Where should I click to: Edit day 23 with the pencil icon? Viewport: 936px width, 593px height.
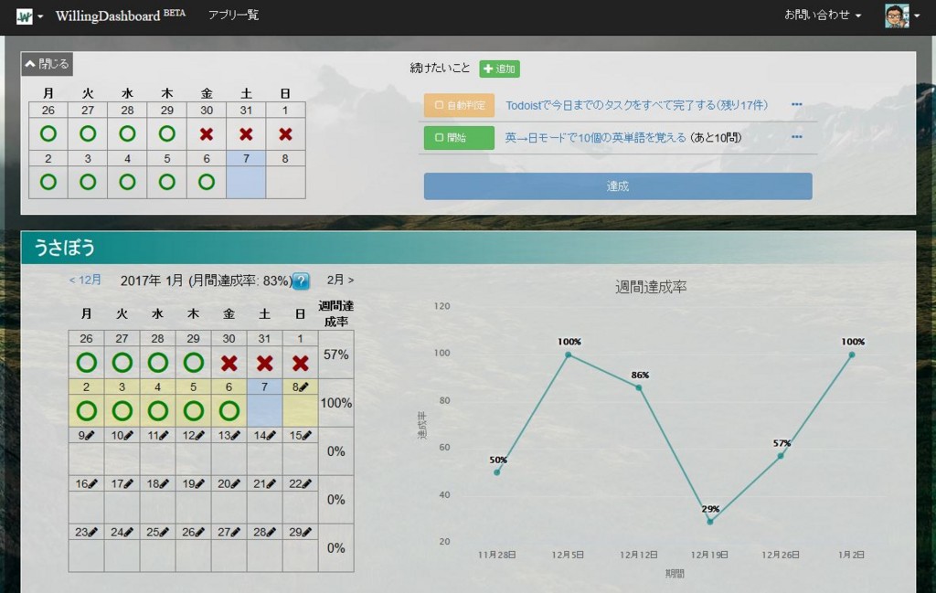pos(92,532)
